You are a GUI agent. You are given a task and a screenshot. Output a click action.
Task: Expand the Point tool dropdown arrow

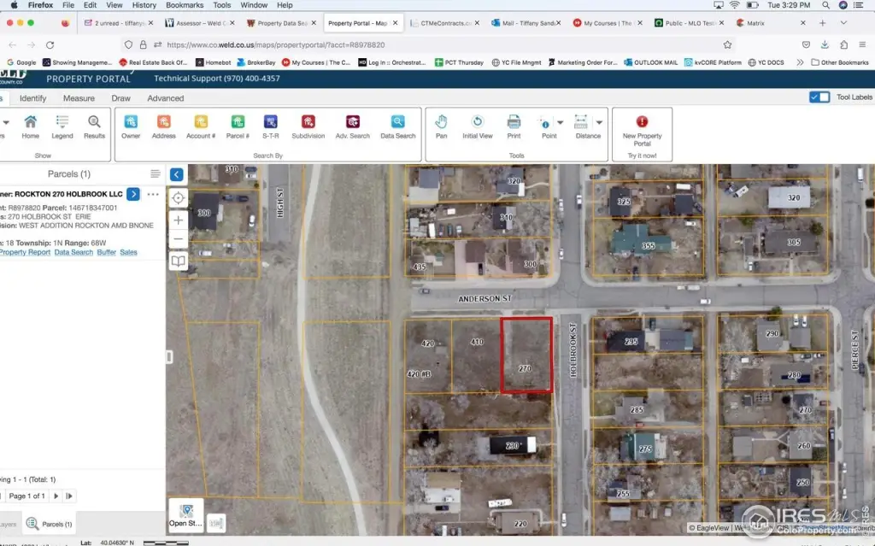(x=561, y=122)
